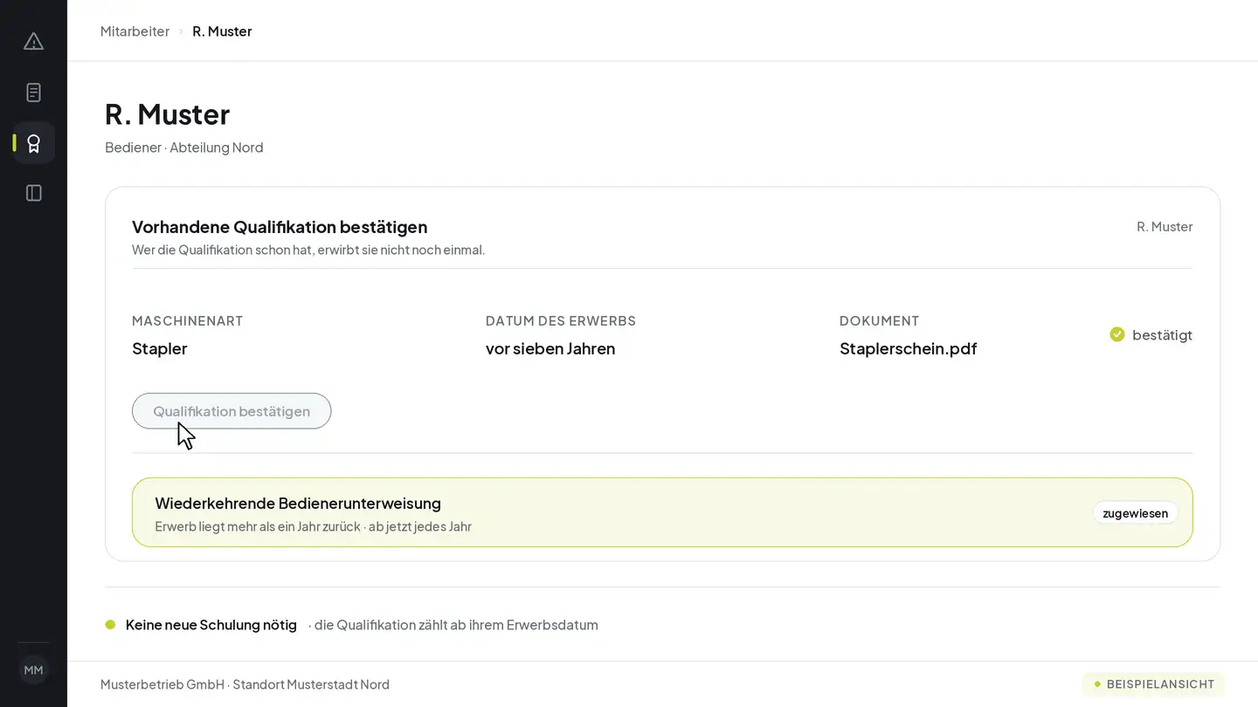Click the bestätigt status text
The height and width of the screenshot is (707, 1258).
pos(1162,335)
